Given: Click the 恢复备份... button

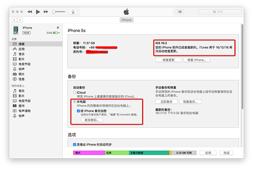Looking at the screenshot, I should 190,101.
